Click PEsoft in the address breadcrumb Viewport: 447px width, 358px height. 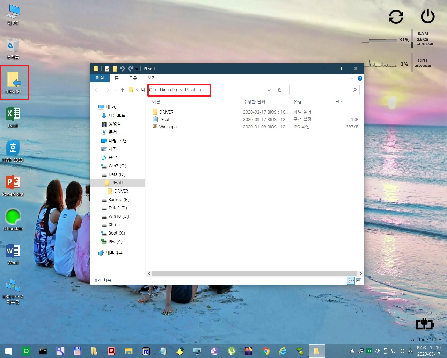(191, 90)
